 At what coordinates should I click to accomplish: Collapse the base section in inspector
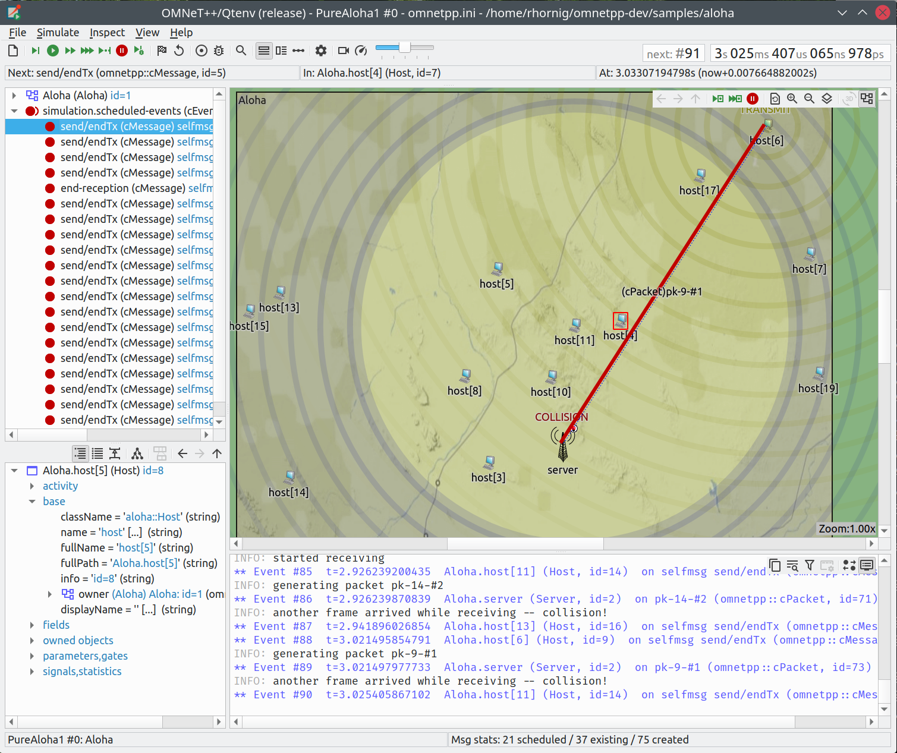coord(32,501)
